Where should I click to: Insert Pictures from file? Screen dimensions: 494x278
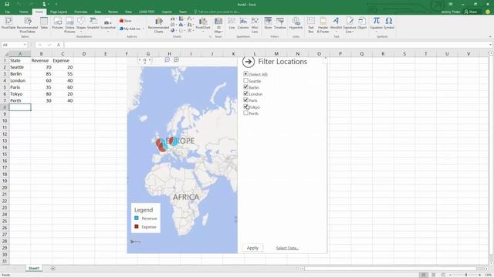pos(58,24)
